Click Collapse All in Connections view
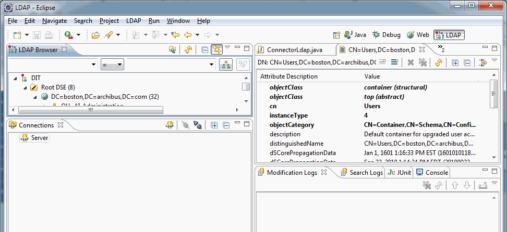The height and width of the screenshot is (232, 507). [x=226, y=125]
